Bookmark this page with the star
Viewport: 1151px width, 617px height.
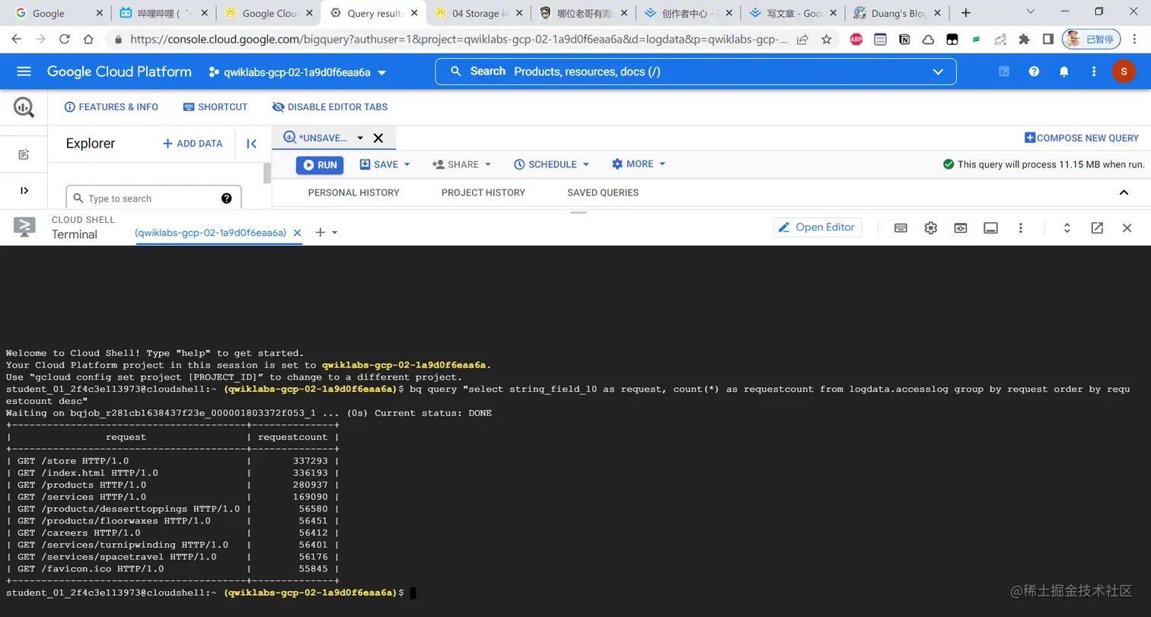tap(826, 40)
